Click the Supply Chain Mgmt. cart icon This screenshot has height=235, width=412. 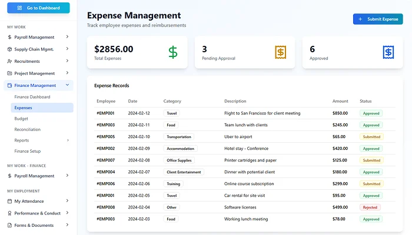click(9, 49)
